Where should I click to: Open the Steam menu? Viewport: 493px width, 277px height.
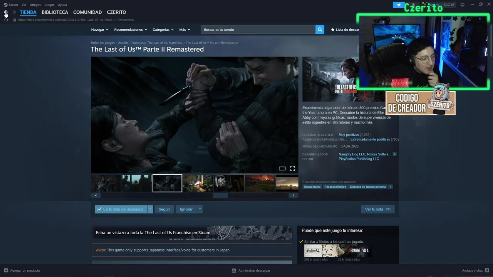pyautogui.click(x=13, y=5)
